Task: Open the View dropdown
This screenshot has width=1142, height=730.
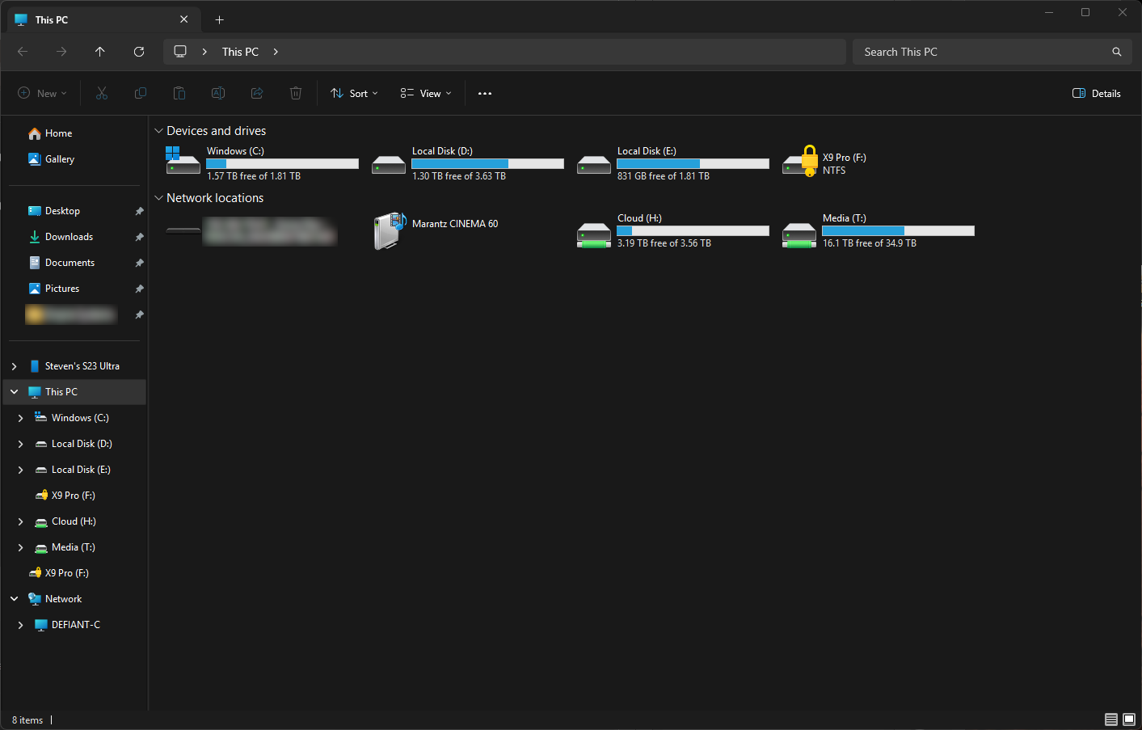Action: 424,93
